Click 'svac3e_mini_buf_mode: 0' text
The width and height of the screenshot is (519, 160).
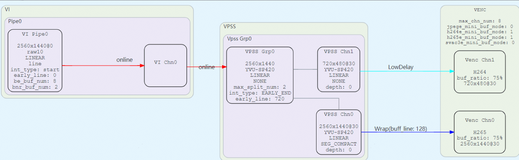coord(480,42)
